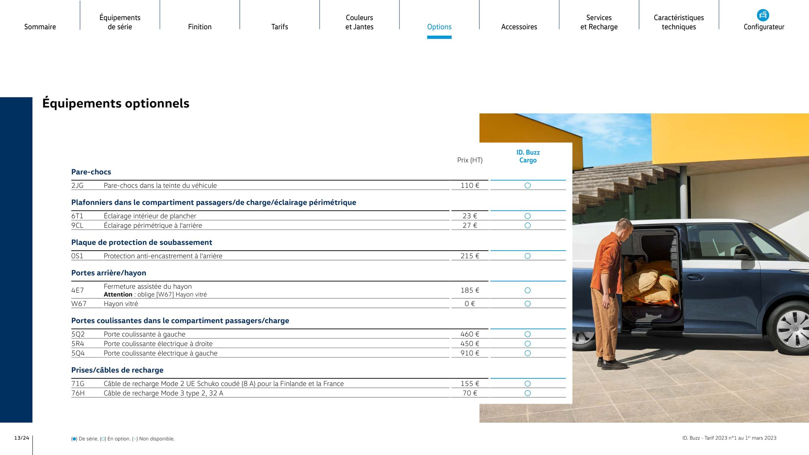Open the Tarifs tab
Image resolution: width=809 pixels, height=455 pixels.
pyautogui.click(x=280, y=27)
